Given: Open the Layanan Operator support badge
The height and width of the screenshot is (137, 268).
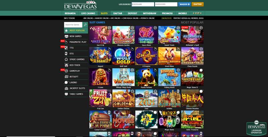Looking at the screenshot, I should click(256, 128).
